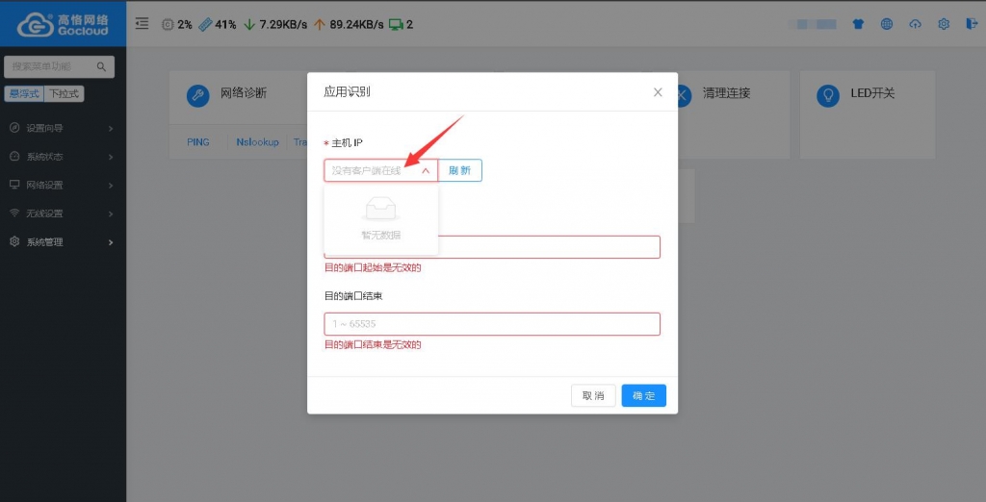Click the 网络诊断 wrench icon
The width and height of the screenshot is (986, 502).
(198, 95)
